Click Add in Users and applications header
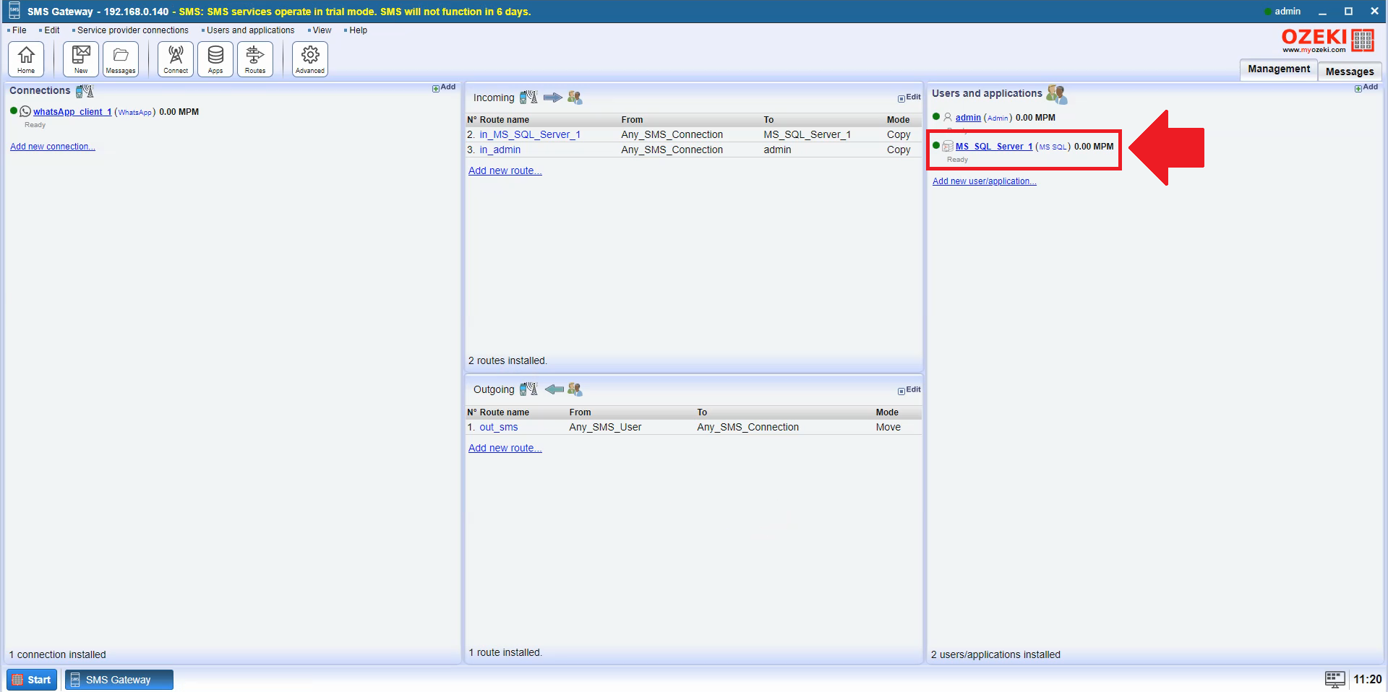The height and width of the screenshot is (692, 1388). pyautogui.click(x=1366, y=87)
